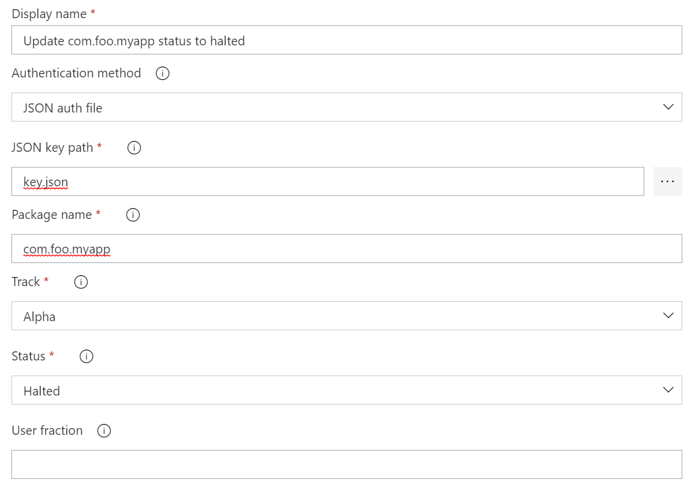View the User fraction info icon
Image resolution: width=695 pixels, height=485 pixels.
tap(104, 431)
